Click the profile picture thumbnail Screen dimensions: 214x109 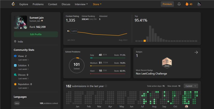tap(21, 22)
